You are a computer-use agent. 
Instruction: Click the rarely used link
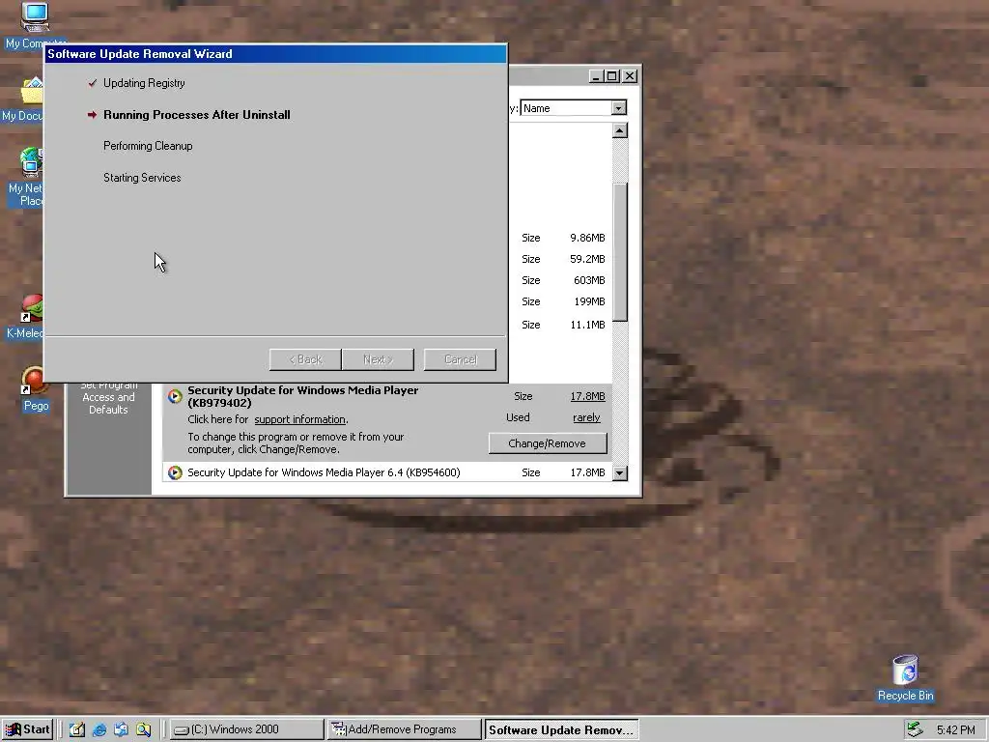click(586, 417)
